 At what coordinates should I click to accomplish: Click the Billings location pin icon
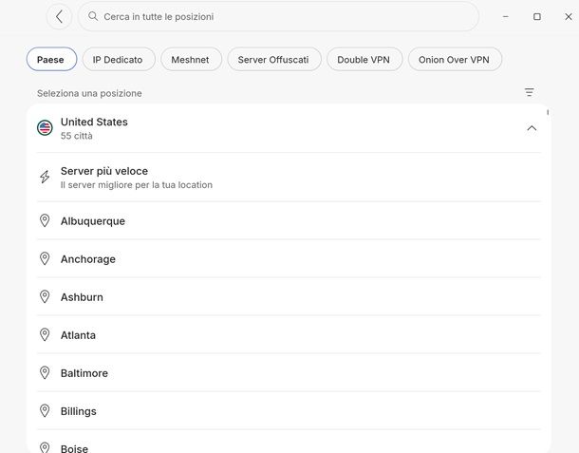[x=45, y=410]
